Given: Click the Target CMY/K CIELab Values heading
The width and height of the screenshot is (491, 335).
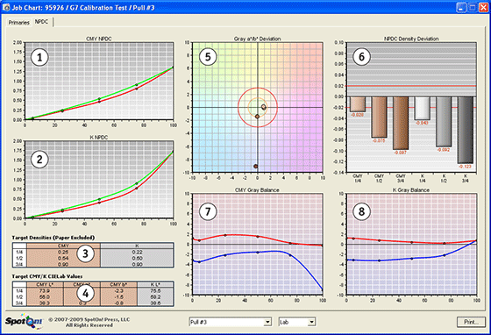Looking at the screenshot, I should [x=47, y=276].
